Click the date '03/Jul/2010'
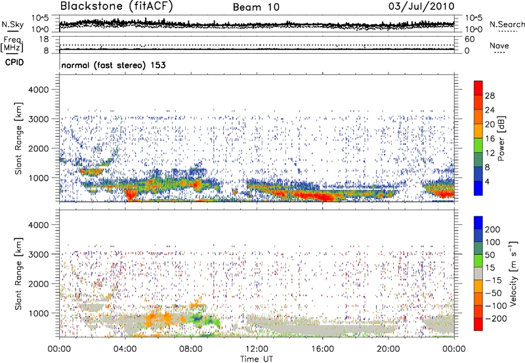525x363 pixels. (421, 6)
